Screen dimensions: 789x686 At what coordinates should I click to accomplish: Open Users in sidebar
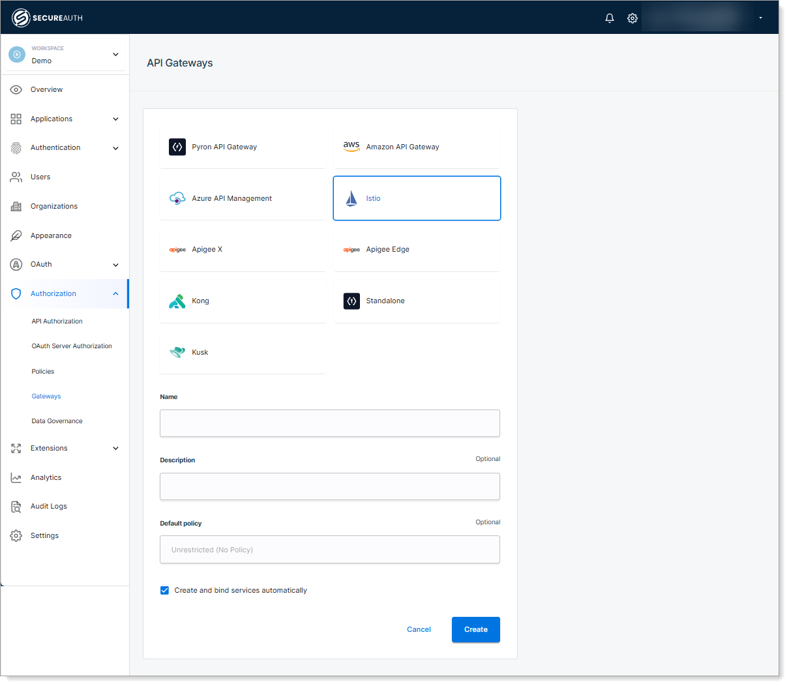tap(40, 177)
